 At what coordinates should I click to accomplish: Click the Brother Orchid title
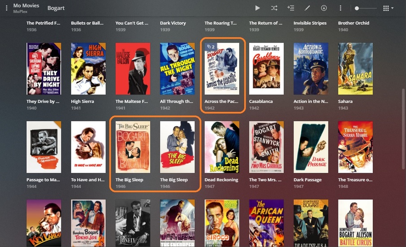tap(354, 23)
